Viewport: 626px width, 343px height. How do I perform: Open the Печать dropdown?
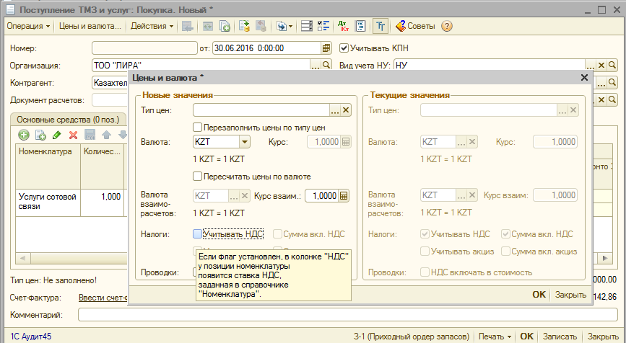point(495,337)
